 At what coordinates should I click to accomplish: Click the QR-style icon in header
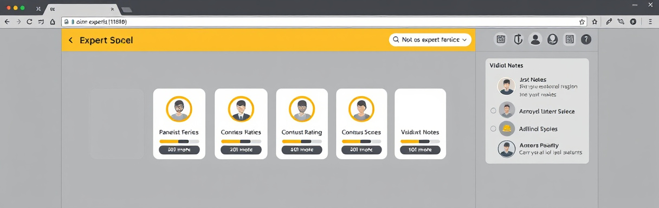(569, 39)
